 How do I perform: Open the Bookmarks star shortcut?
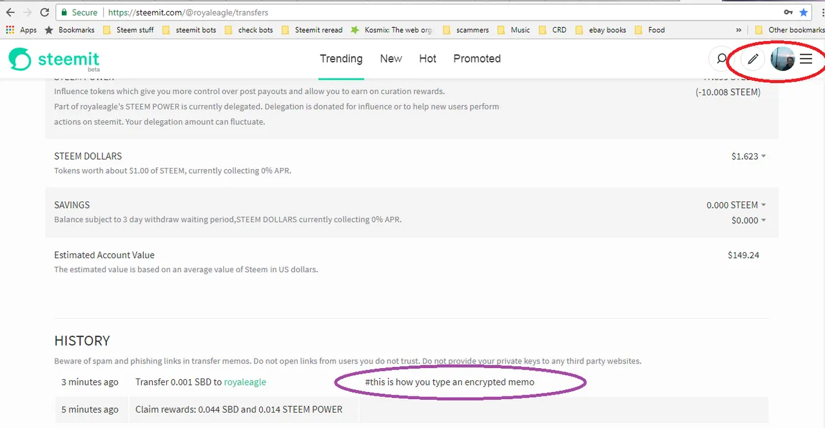coord(69,30)
